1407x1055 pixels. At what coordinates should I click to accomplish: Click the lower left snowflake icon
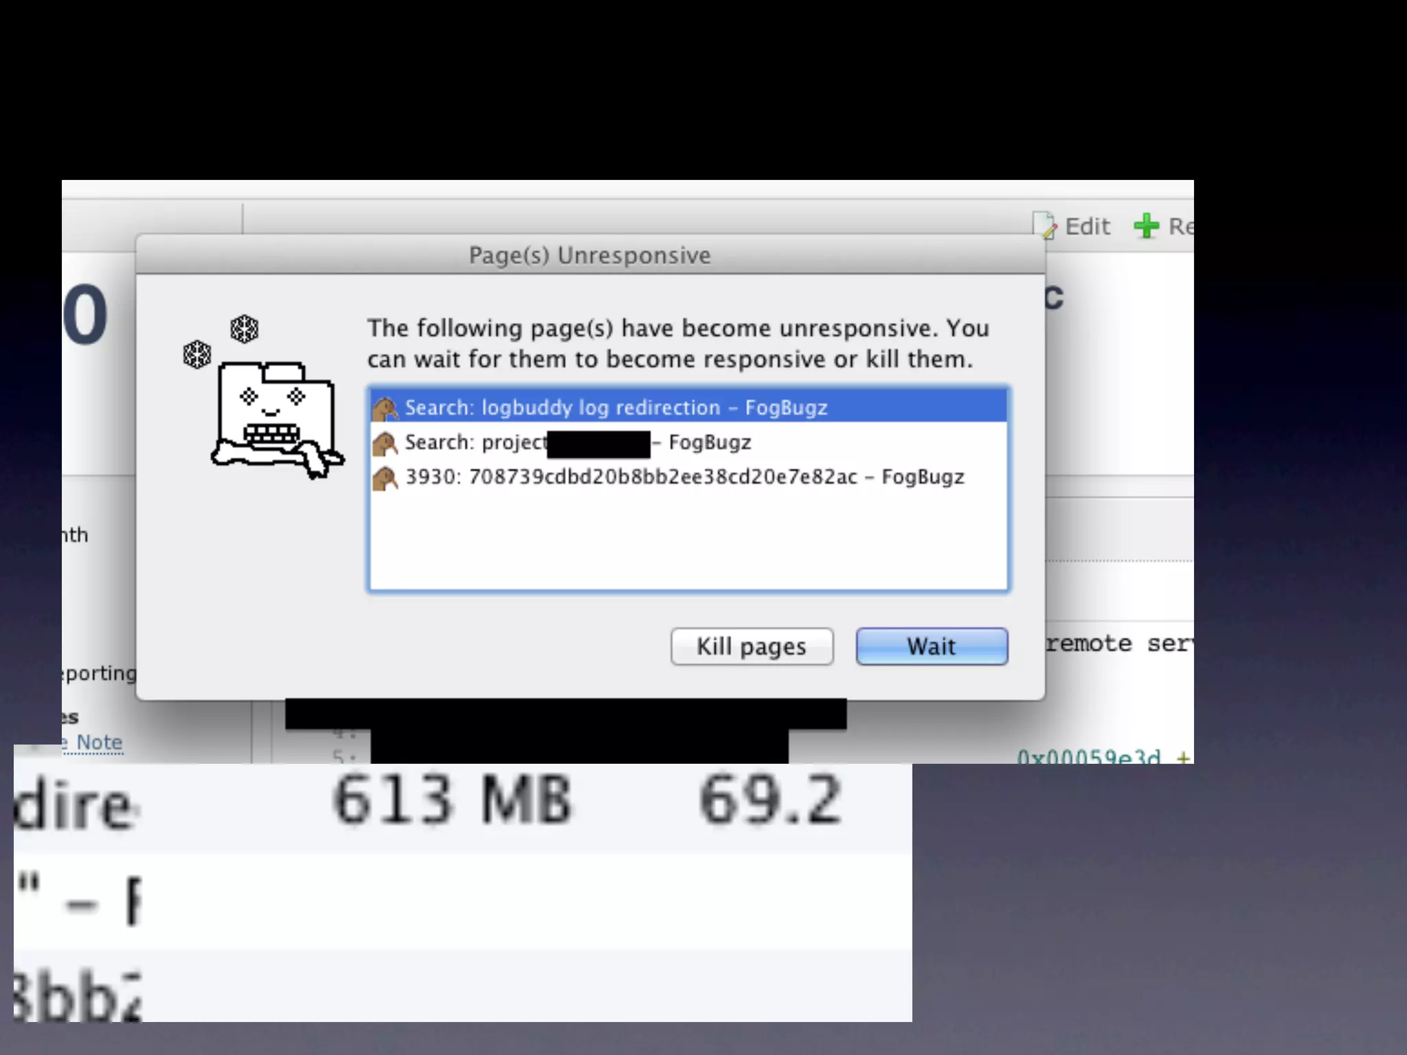(x=197, y=354)
